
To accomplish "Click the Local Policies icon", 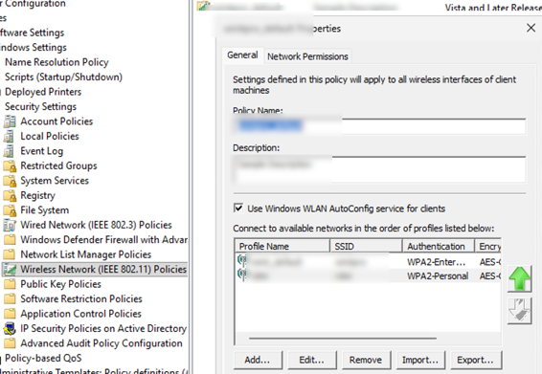I will click(x=10, y=137).
